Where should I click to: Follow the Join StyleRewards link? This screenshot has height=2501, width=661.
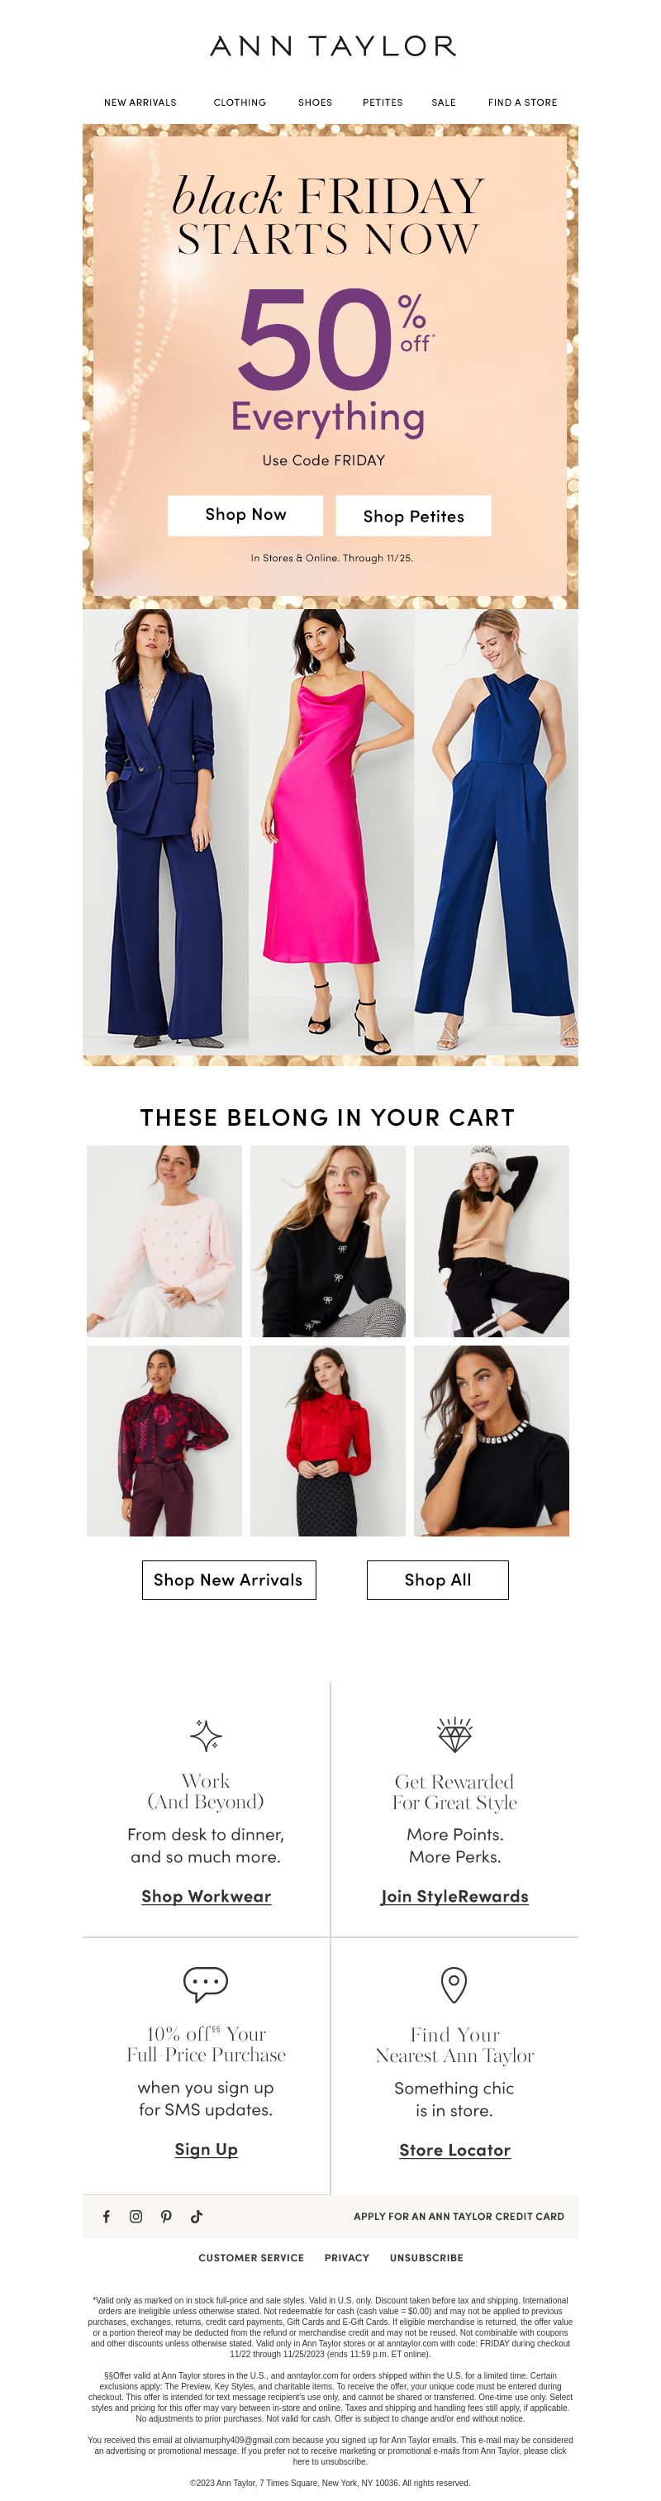(x=454, y=1896)
